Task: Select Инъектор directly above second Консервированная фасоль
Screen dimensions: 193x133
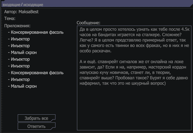Action: [x=20, y=66]
